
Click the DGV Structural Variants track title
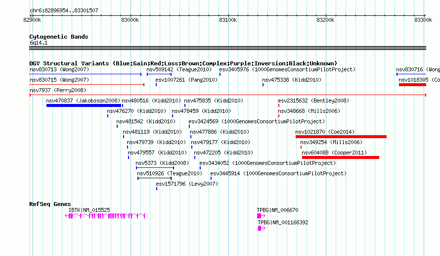coord(183,63)
